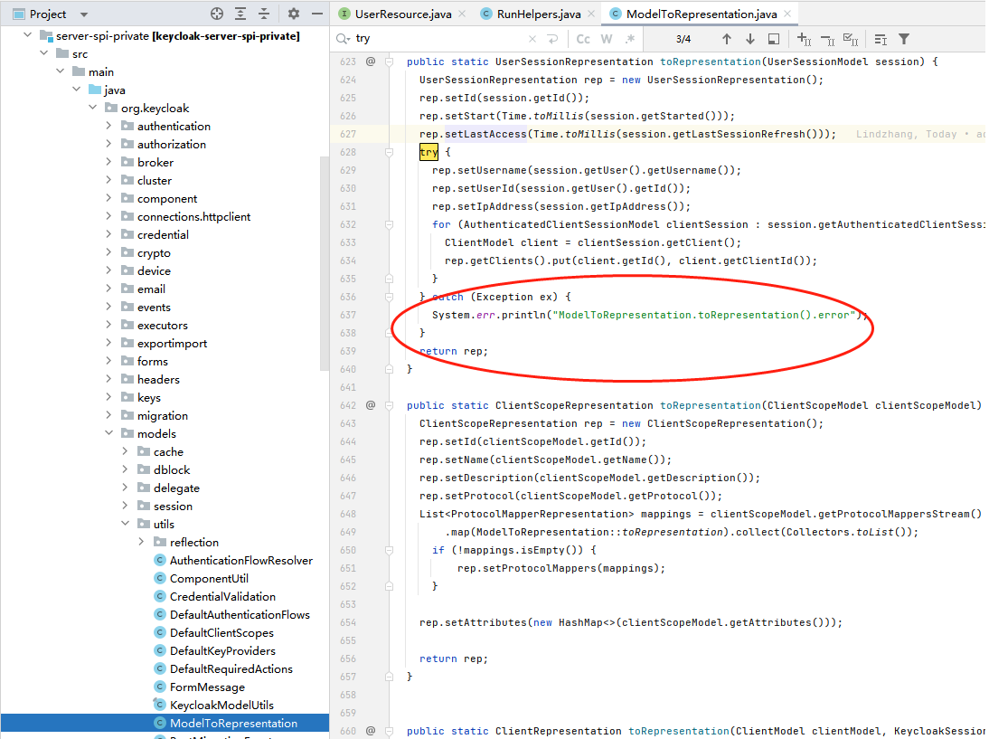The width and height of the screenshot is (989, 739).
Task: Go to next occurrence with down arrow
Action: (x=750, y=39)
